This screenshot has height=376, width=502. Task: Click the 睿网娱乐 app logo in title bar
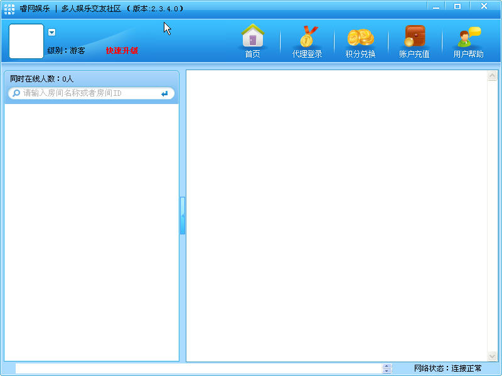tap(9, 9)
